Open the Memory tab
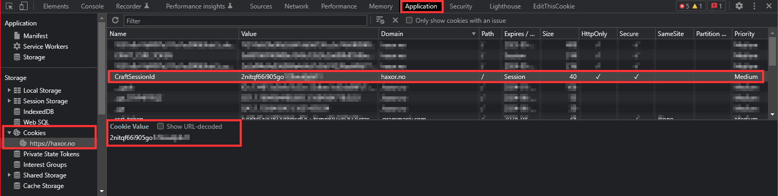Image resolution: width=778 pixels, height=196 pixels. 380,6
